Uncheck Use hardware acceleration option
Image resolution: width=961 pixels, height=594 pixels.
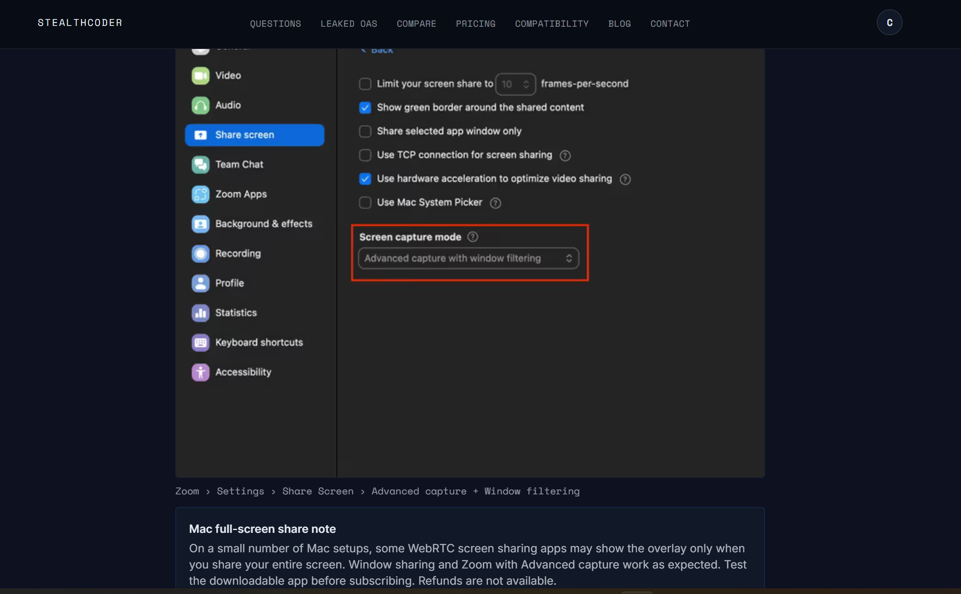tap(365, 179)
